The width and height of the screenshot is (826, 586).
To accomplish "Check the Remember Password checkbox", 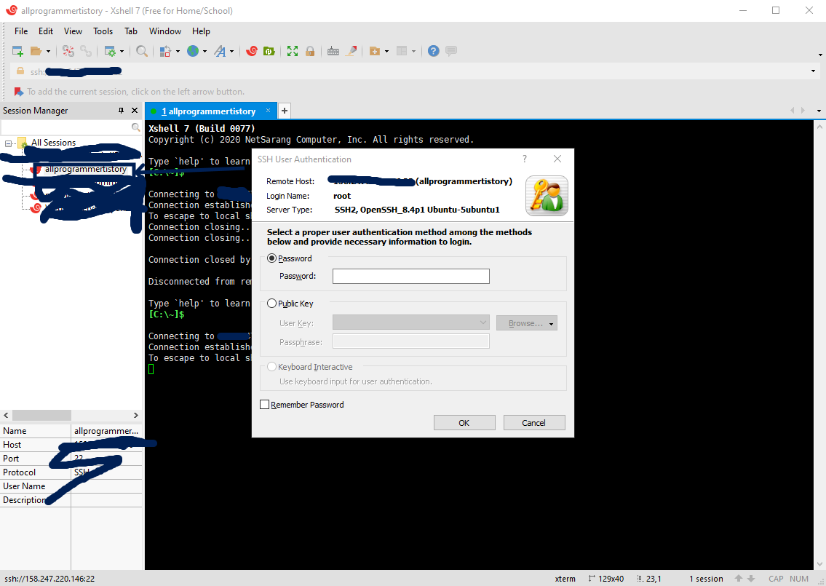I will coord(264,404).
